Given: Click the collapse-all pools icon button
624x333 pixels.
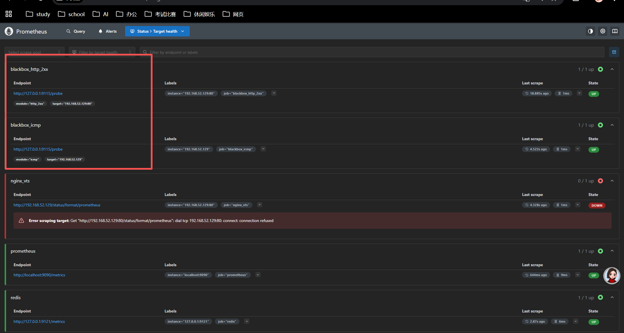Looking at the screenshot, I should 614,52.
